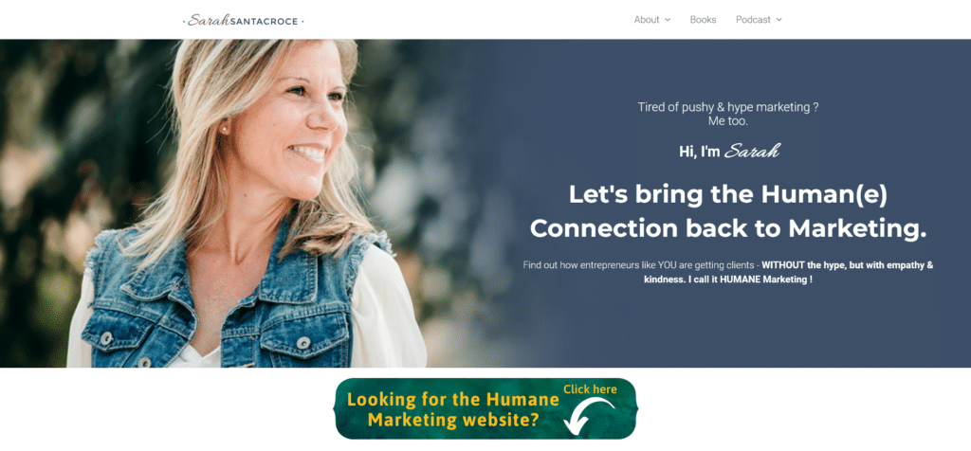
Task: Click the "Let's bring the Human(e)" headline
Action: click(727, 195)
